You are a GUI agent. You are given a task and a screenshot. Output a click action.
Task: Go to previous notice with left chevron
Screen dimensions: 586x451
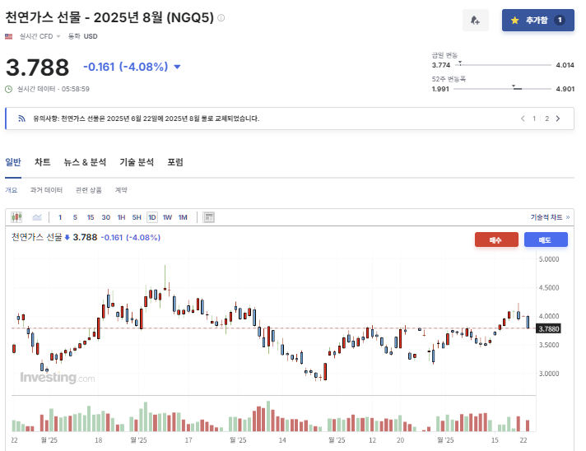click(x=523, y=119)
